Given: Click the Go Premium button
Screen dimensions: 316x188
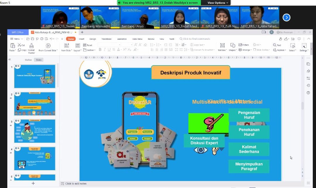Looking at the screenshot, I should (x=285, y=32).
